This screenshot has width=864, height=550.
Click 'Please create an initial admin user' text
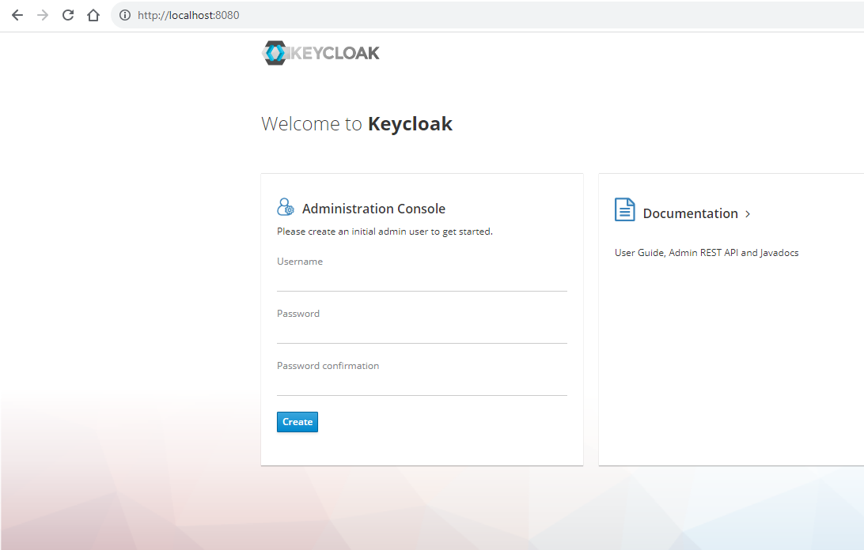(x=385, y=232)
